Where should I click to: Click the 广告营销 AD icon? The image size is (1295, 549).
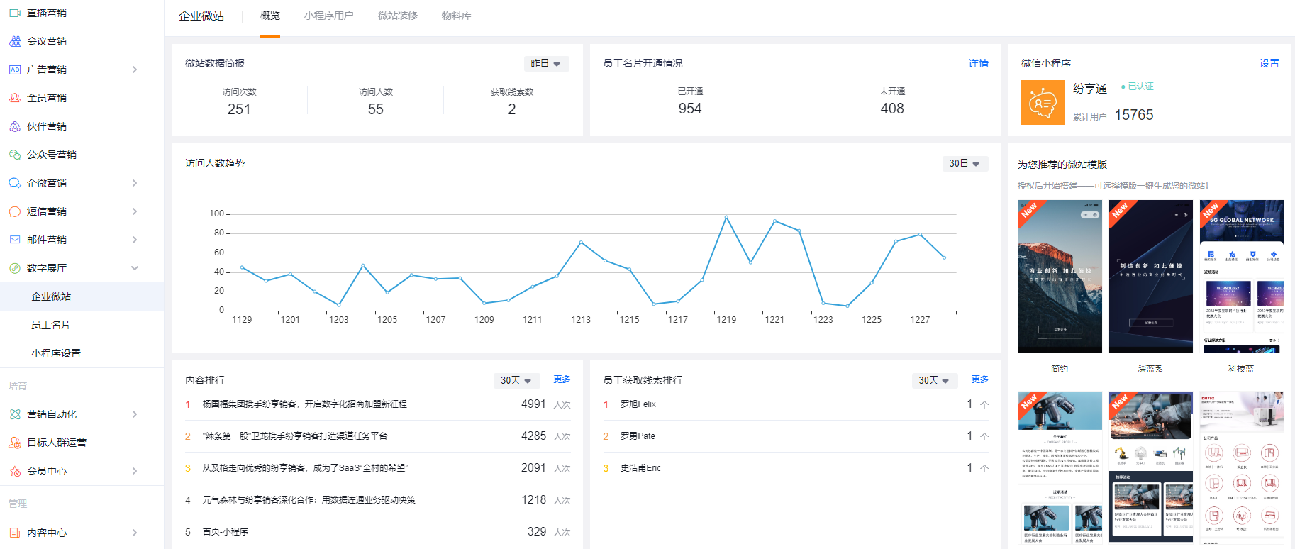(x=15, y=70)
